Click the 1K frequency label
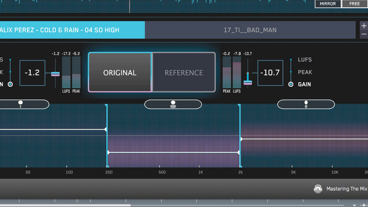Screen dimensions: 368x207 click(x=200, y=172)
